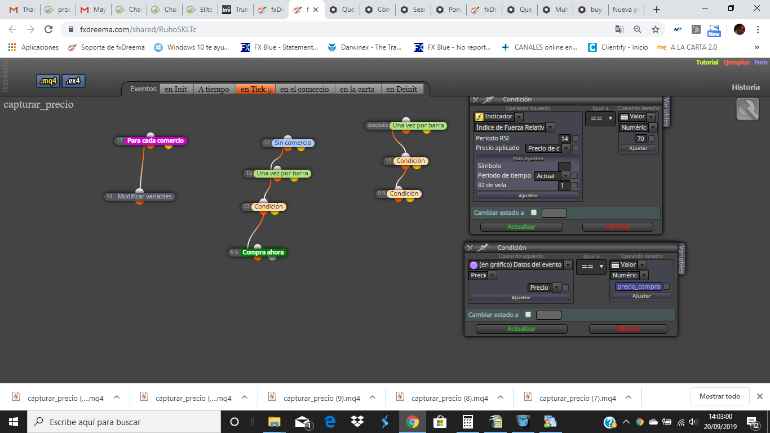Select the Modificar variables node
770x433 pixels.
144,197
